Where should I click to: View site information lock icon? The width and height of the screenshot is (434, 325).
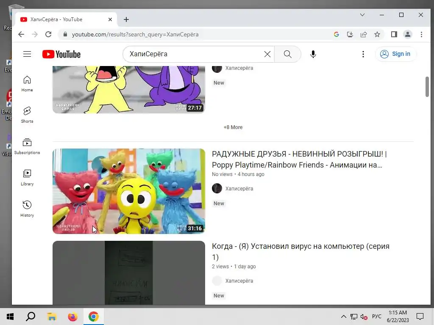65,34
